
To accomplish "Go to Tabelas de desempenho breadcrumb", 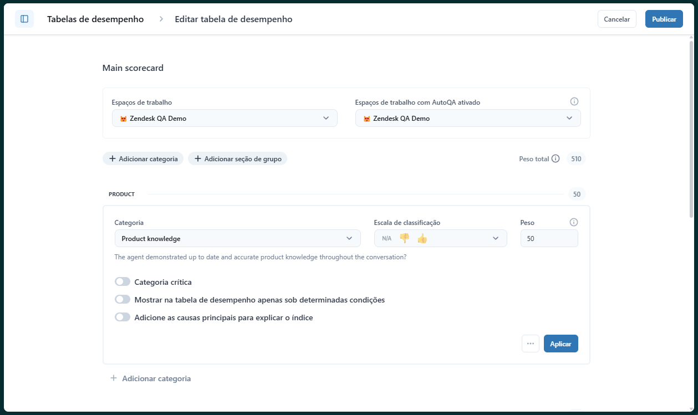I will click(95, 19).
